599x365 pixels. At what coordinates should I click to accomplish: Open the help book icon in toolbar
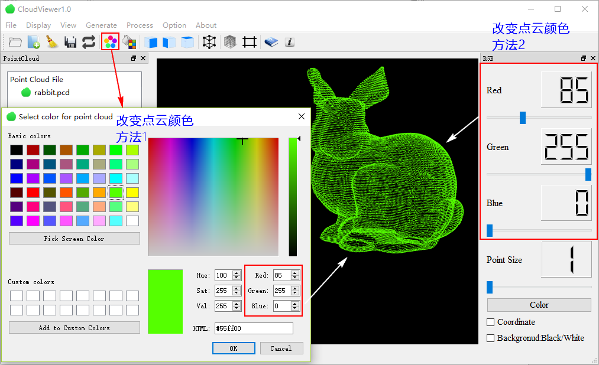pos(270,41)
